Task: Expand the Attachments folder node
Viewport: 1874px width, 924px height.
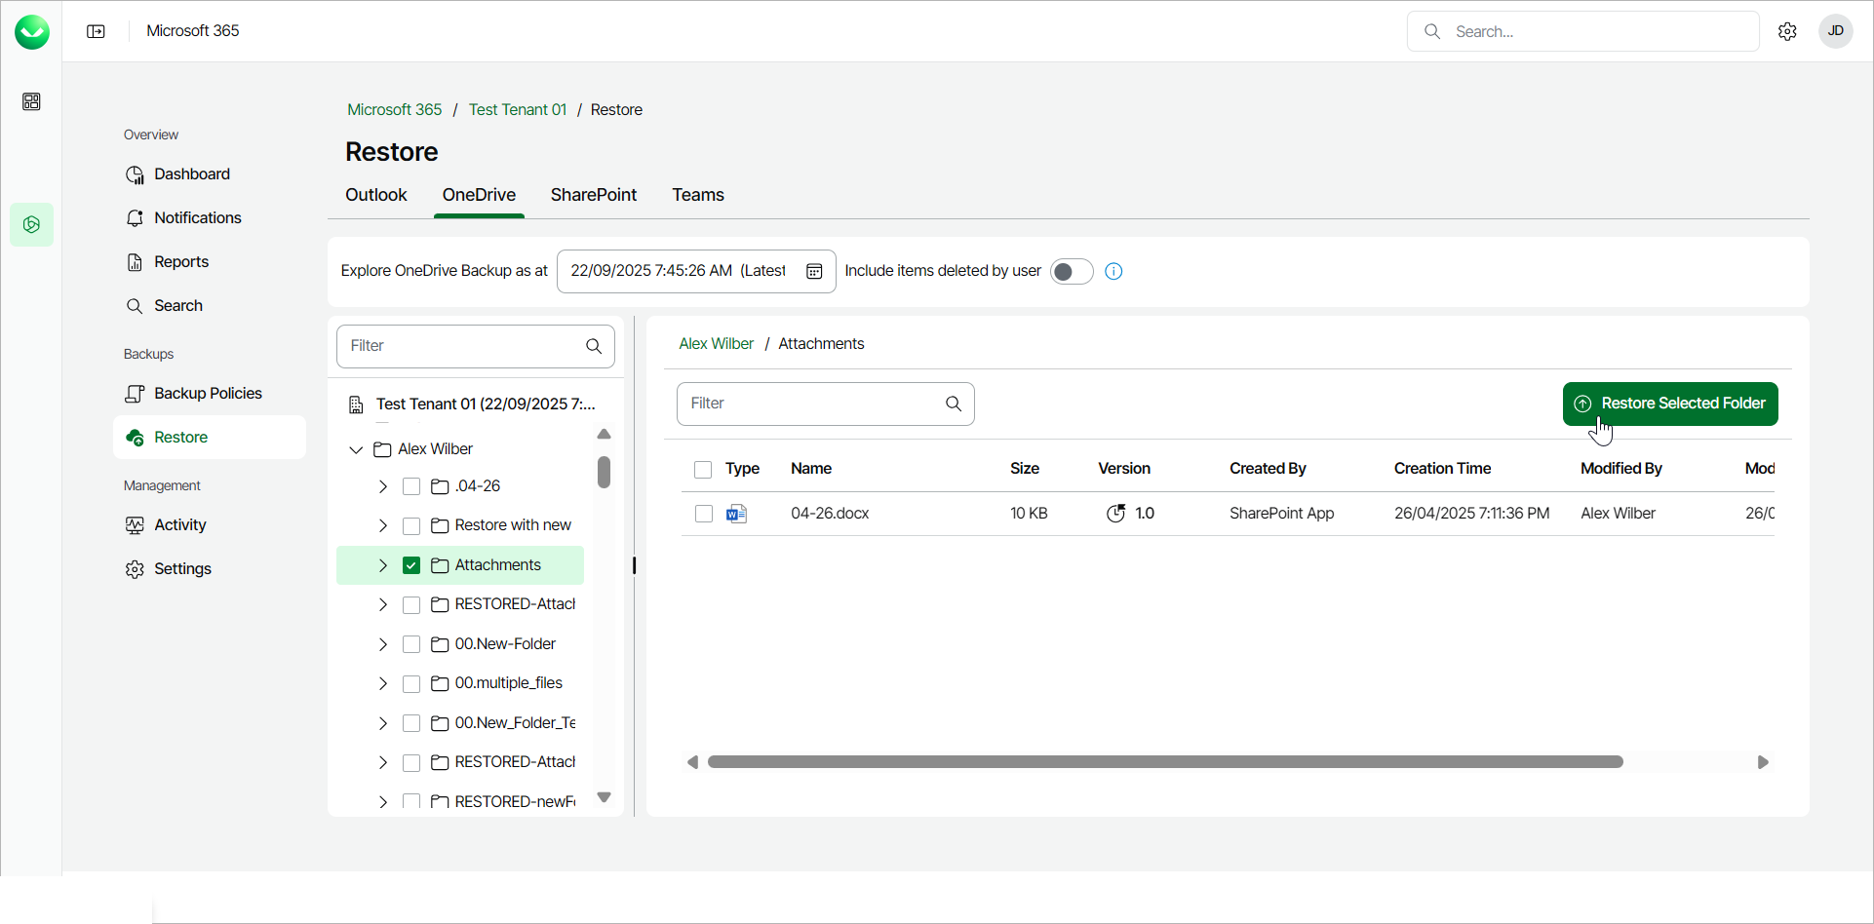Action: click(x=383, y=565)
